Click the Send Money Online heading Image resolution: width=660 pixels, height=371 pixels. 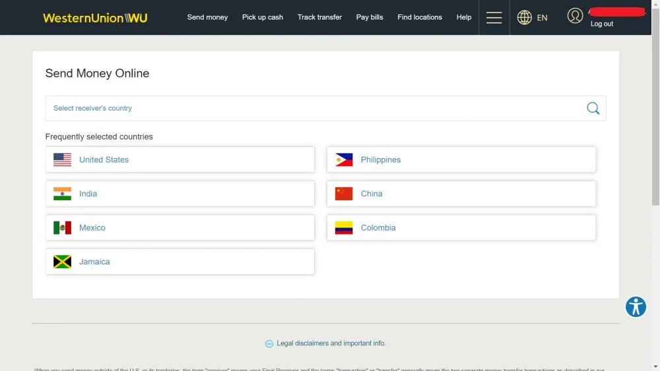[x=97, y=73]
